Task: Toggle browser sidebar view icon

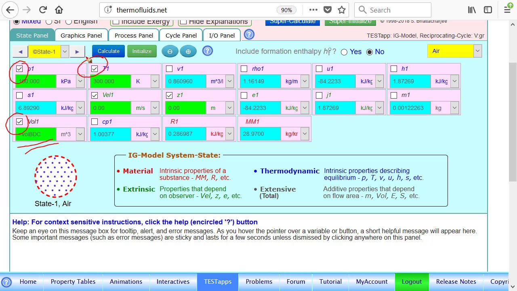Action: 488,10
